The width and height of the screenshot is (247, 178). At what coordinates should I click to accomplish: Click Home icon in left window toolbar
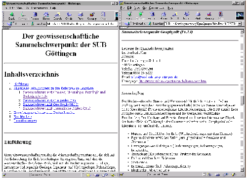(46, 16)
